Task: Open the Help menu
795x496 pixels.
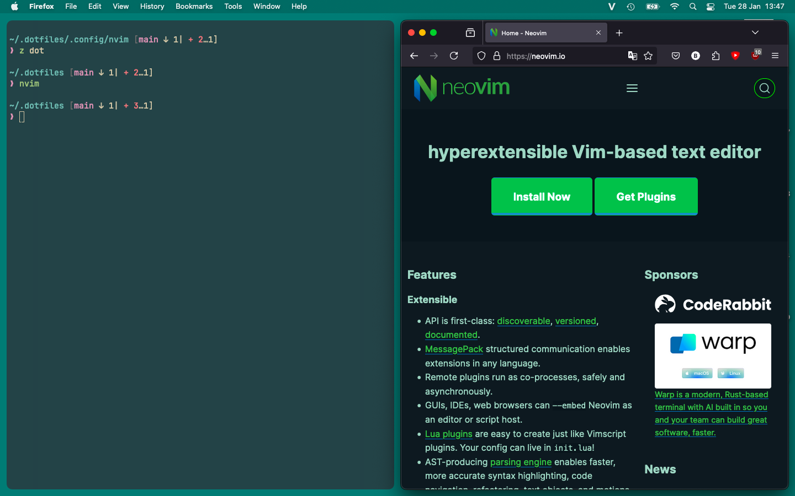Action: click(x=299, y=7)
